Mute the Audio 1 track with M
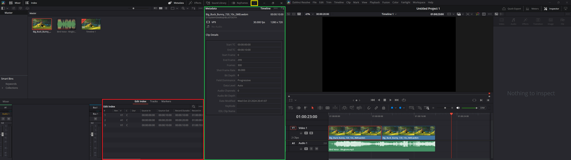This screenshot has width=571, height=160. (x=316, y=149)
